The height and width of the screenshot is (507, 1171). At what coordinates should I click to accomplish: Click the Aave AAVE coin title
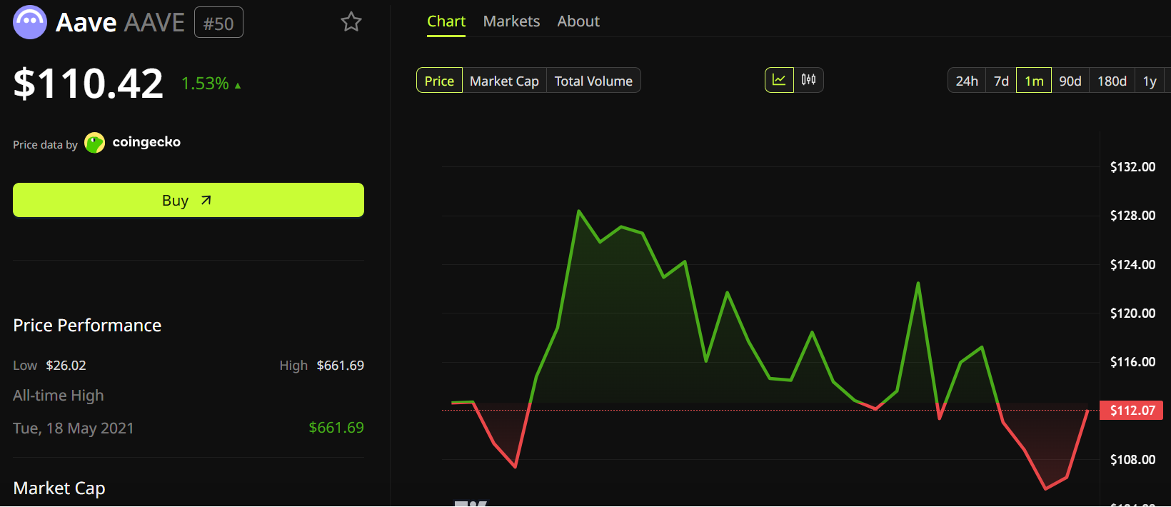(120, 23)
